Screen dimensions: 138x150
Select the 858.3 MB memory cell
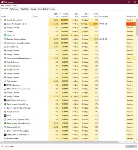pos(64,20)
